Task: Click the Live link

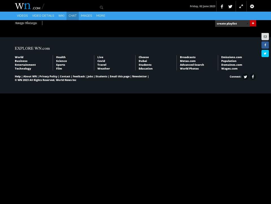Action: pos(100,57)
